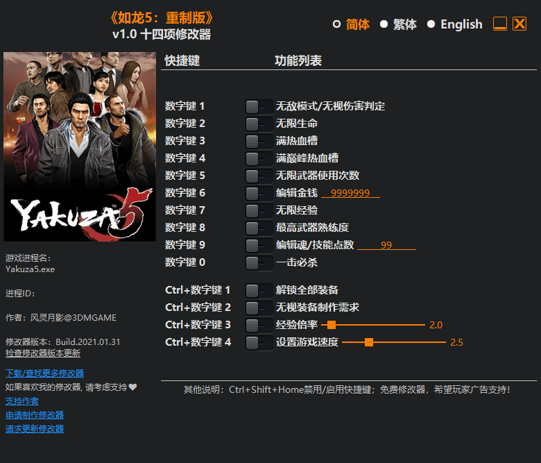Click the 快捷键 column header
Image resolution: width=541 pixels, height=463 pixels.
tap(182, 60)
